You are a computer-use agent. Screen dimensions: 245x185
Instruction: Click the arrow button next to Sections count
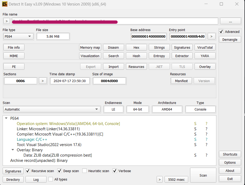(43, 81)
